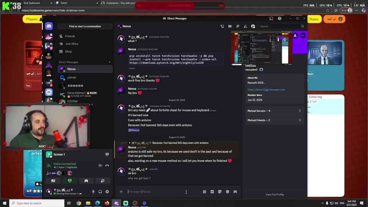Open the GIF picker
The width and height of the screenshot is (368, 207).
212,192
